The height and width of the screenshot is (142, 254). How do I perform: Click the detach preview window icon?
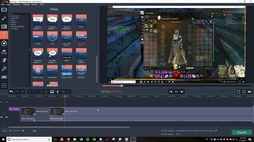click(238, 92)
